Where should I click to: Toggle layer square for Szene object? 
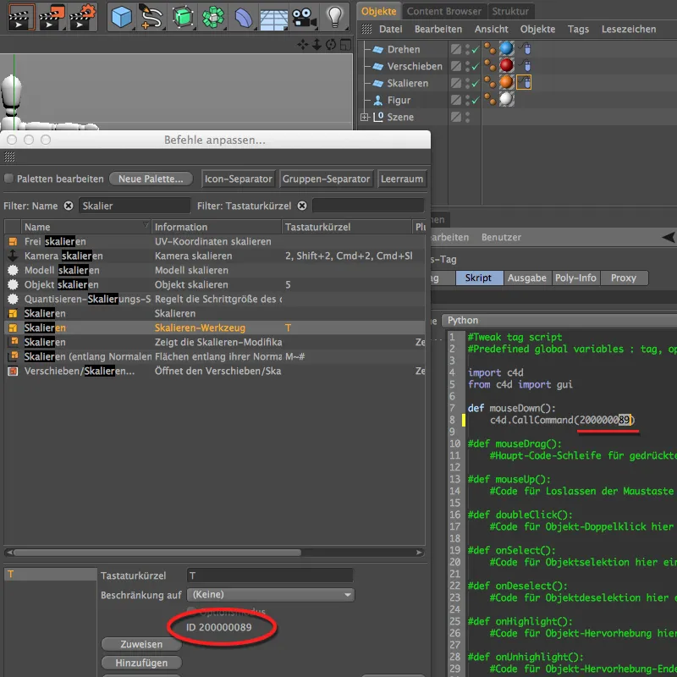point(455,117)
